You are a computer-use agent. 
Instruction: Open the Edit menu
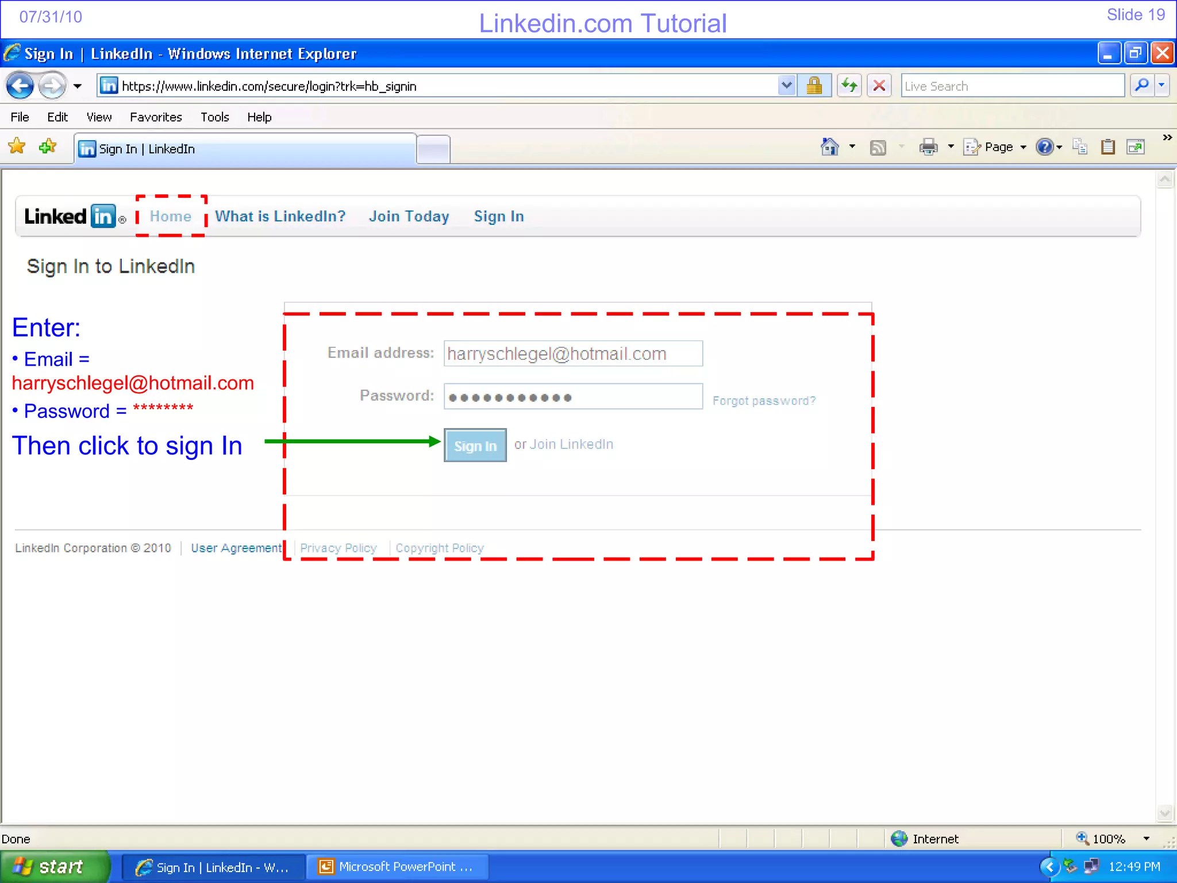57,117
